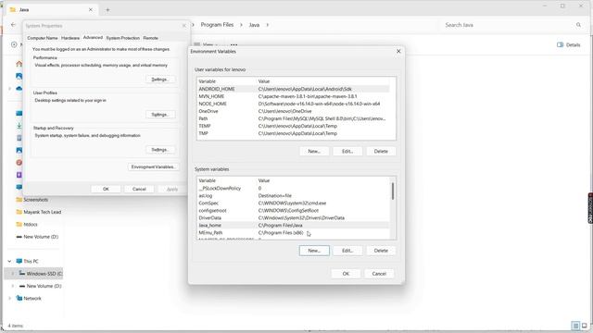Screen dimensions: 593x333
Task: Click the Downloads arrow icon in sidebar
Action: pyautogui.click(x=19, y=126)
